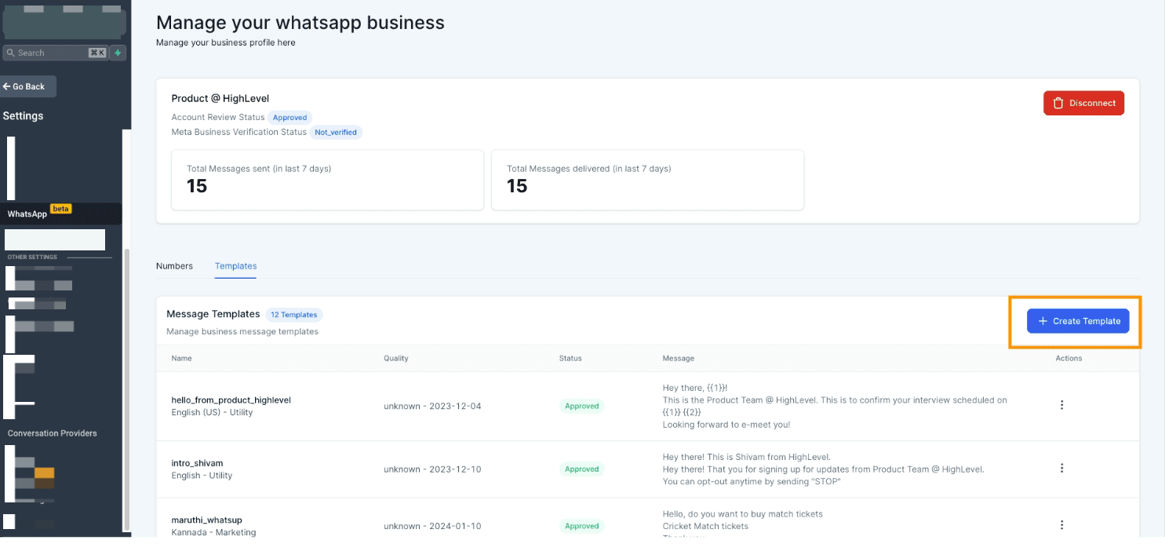
Task: Click the Actions column header
Action: (x=1069, y=358)
